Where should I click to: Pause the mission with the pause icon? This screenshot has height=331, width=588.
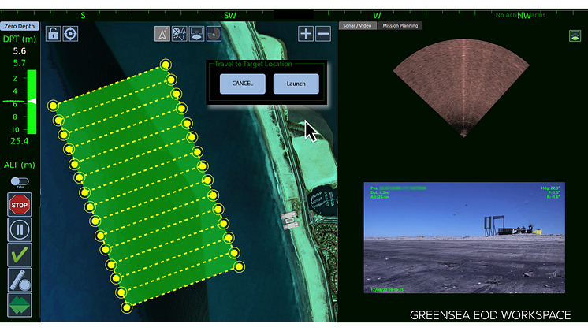coord(20,229)
